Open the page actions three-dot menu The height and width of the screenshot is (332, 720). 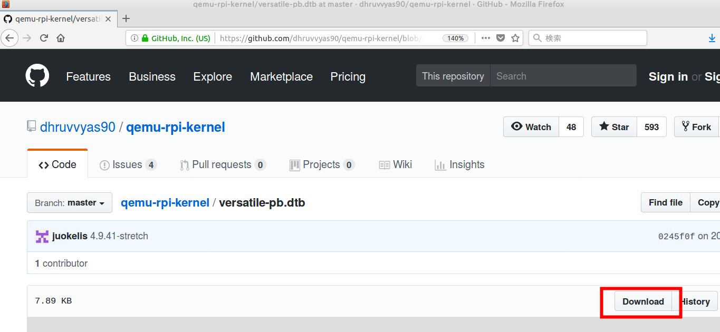486,38
